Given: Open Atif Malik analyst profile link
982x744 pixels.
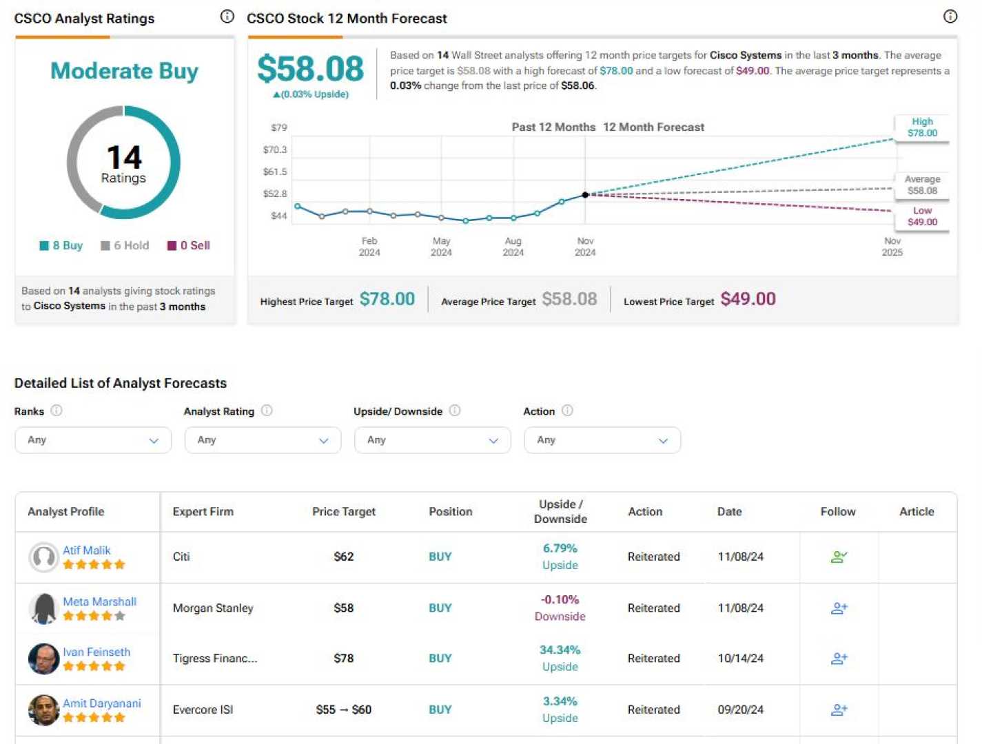Looking at the screenshot, I should coord(87,550).
